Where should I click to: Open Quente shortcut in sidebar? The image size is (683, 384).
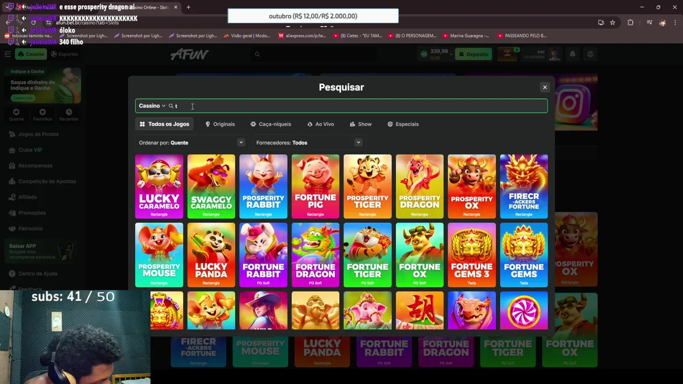point(16,115)
